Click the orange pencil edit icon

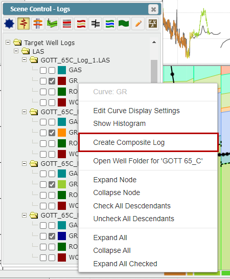pyautogui.click(x=138, y=24)
